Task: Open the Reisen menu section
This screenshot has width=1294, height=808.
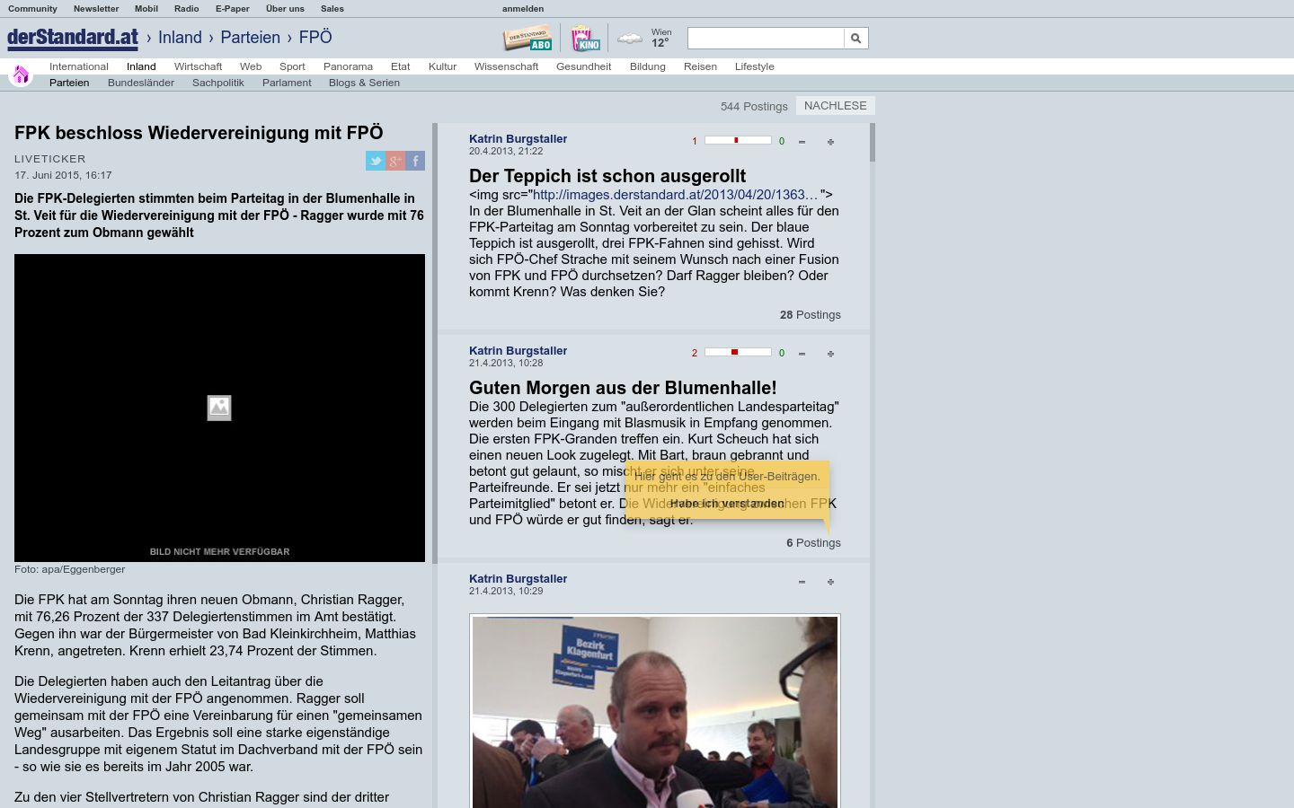Action: point(700,66)
